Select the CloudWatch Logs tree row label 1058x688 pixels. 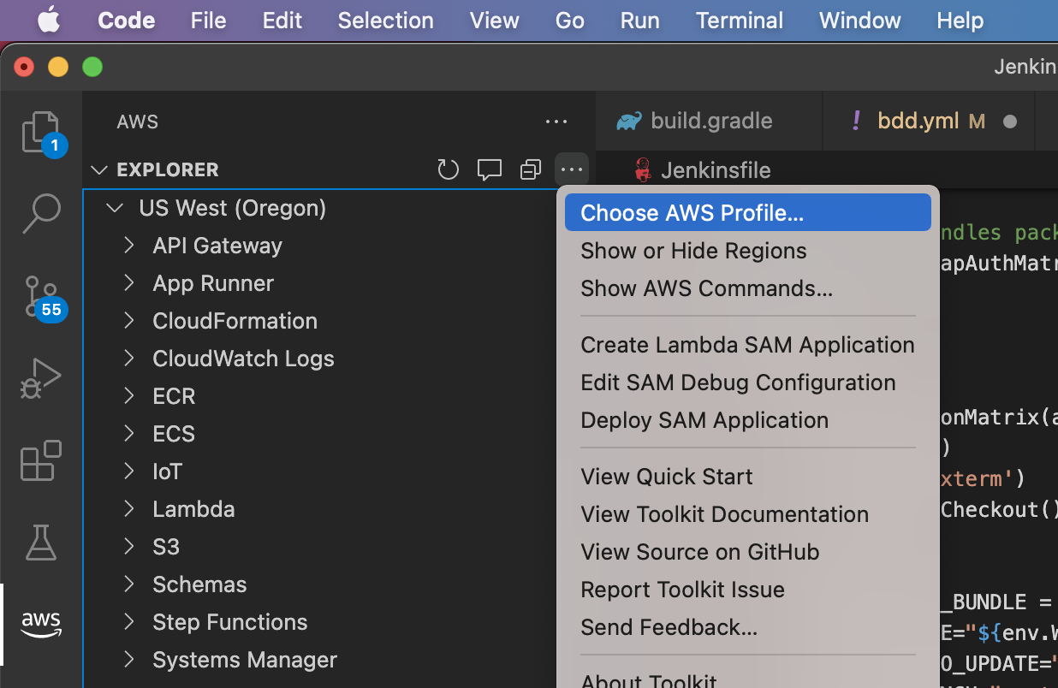click(243, 359)
